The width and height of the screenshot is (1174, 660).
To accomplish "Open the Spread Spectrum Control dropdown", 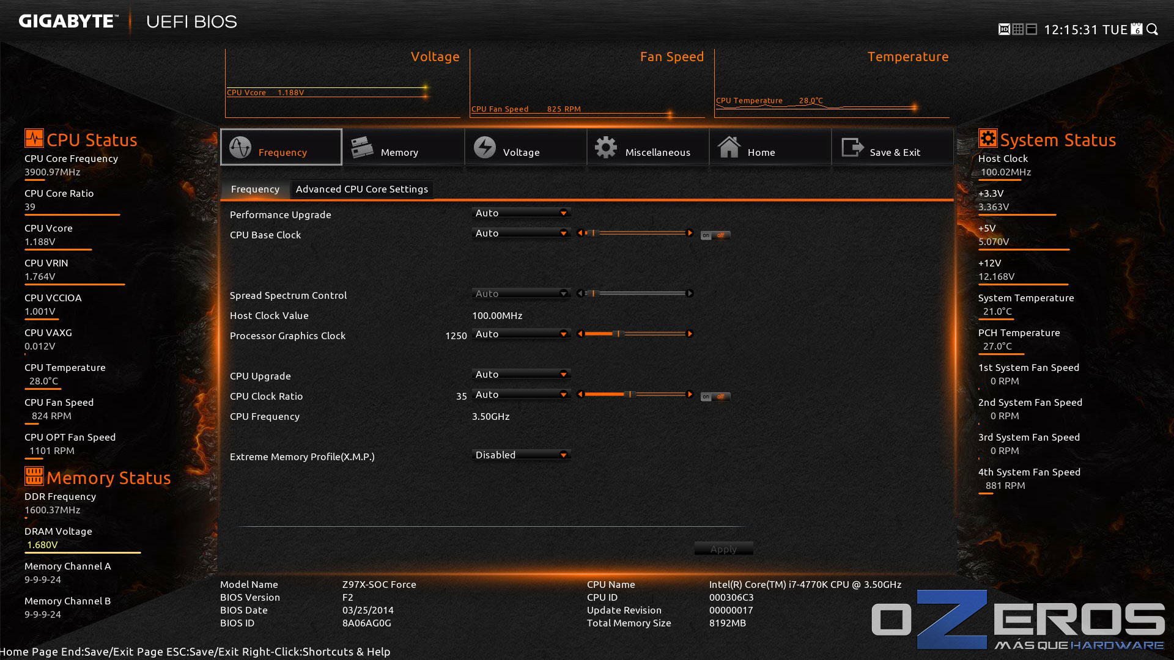I will [x=522, y=293].
